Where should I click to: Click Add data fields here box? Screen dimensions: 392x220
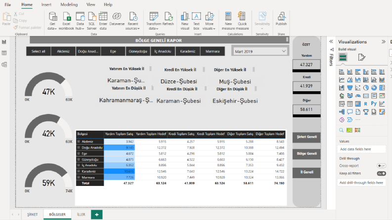point(361,149)
